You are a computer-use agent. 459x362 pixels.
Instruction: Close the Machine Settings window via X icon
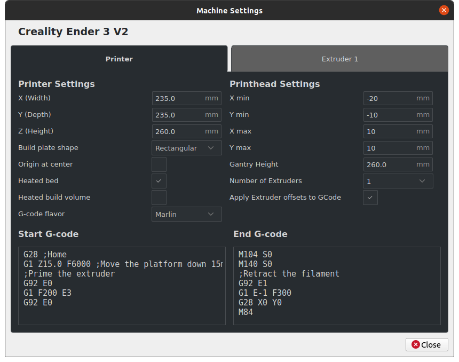click(444, 10)
